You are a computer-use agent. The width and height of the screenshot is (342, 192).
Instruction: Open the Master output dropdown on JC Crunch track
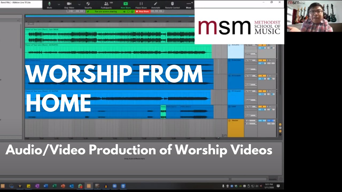(x=251, y=85)
